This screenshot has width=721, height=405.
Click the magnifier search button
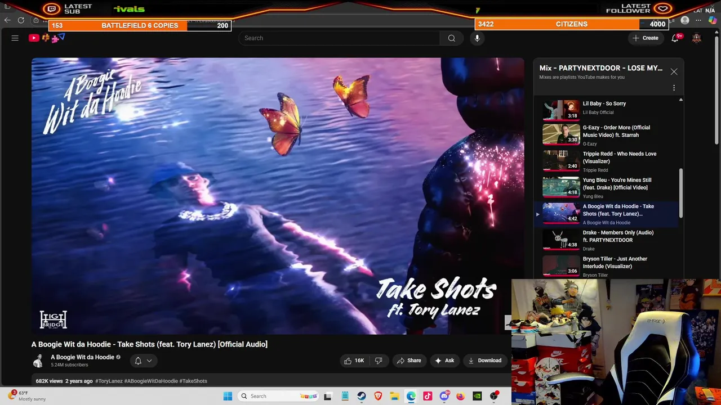click(x=451, y=38)
